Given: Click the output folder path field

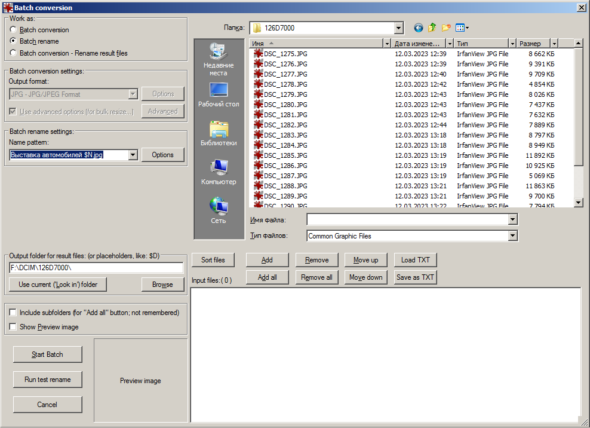Looking at the screenshot, I should [96, 268].
